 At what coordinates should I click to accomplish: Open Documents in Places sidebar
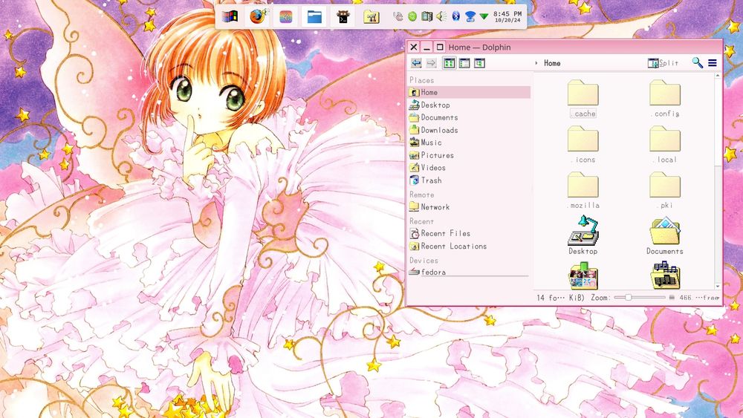(x=469, y=117)
